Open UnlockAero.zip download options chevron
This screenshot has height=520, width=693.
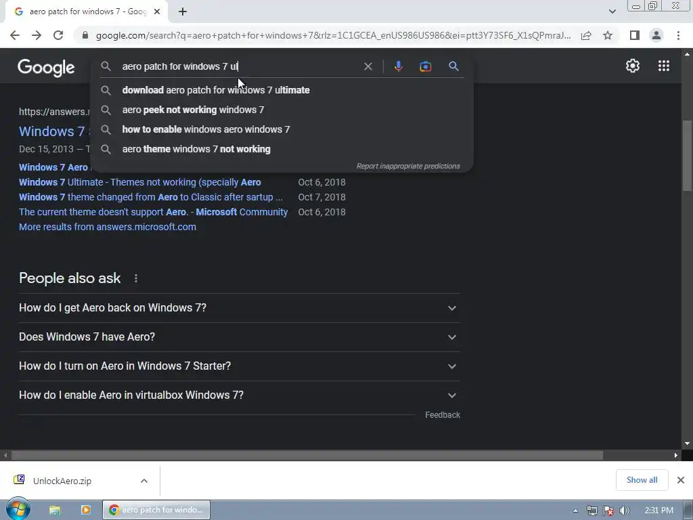[144, 481]
